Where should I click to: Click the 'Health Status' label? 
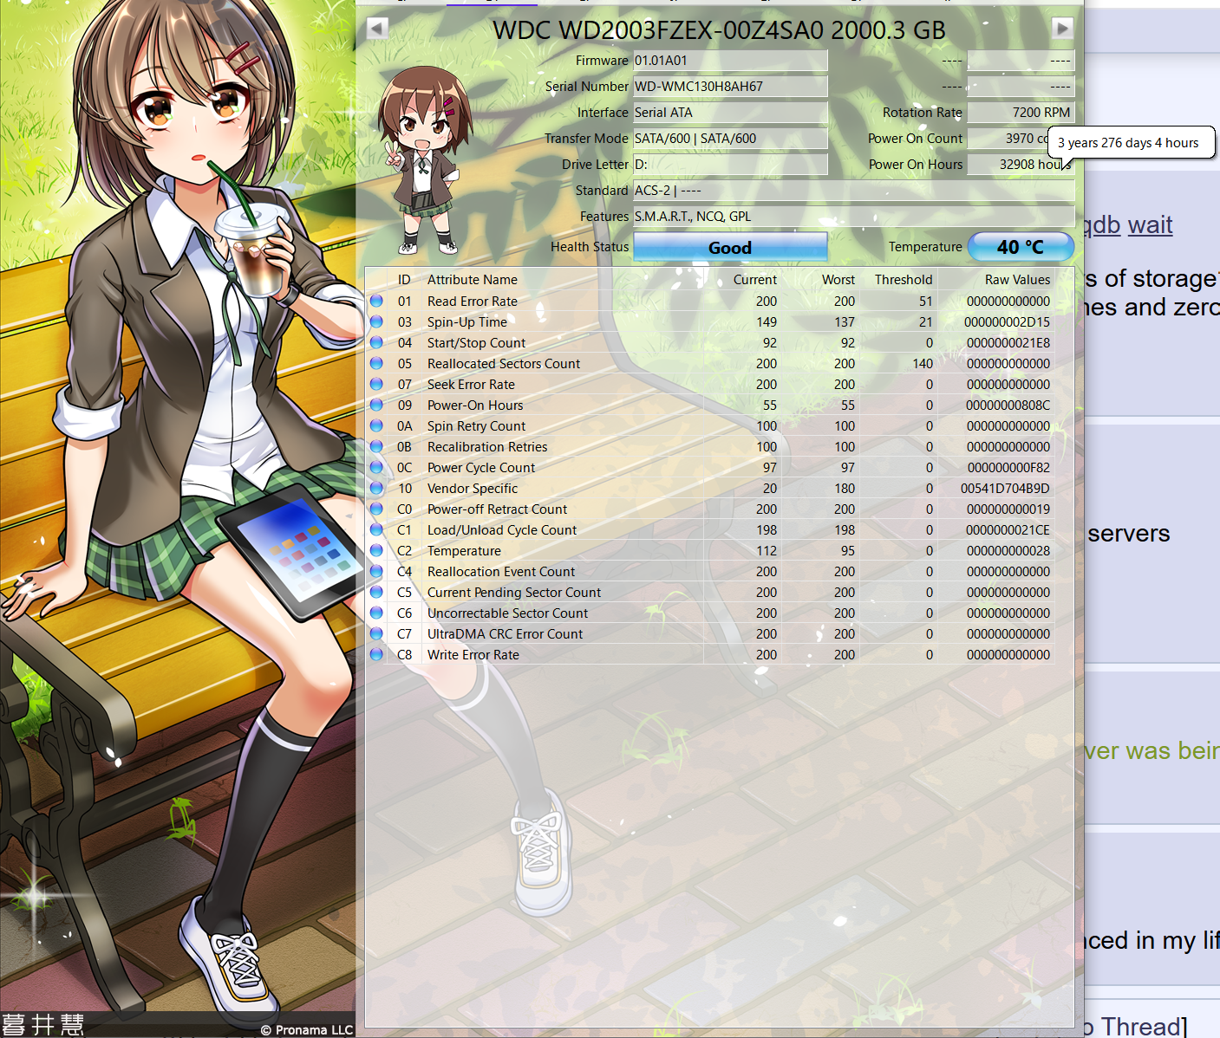(x=590, y=247)
